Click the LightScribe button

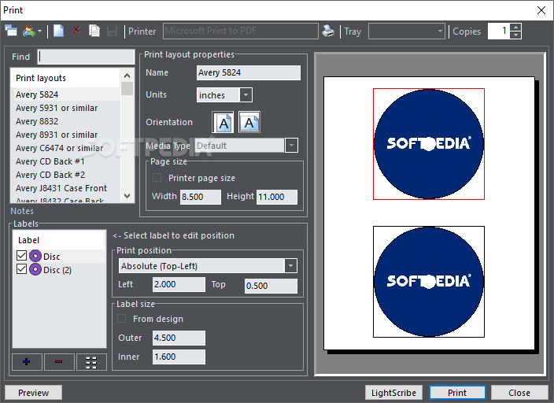pyautogui.click(x=393, y=393)
